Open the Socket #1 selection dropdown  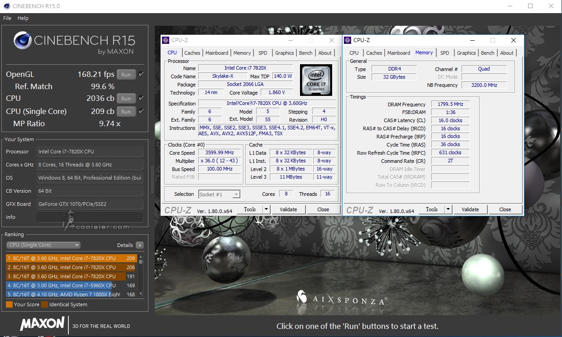(x=219, y=194)
